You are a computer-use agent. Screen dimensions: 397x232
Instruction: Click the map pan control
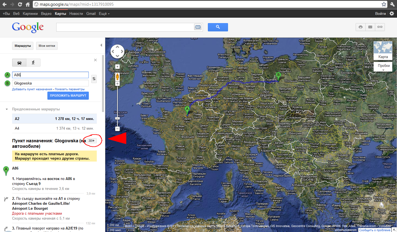click(117, 51)
